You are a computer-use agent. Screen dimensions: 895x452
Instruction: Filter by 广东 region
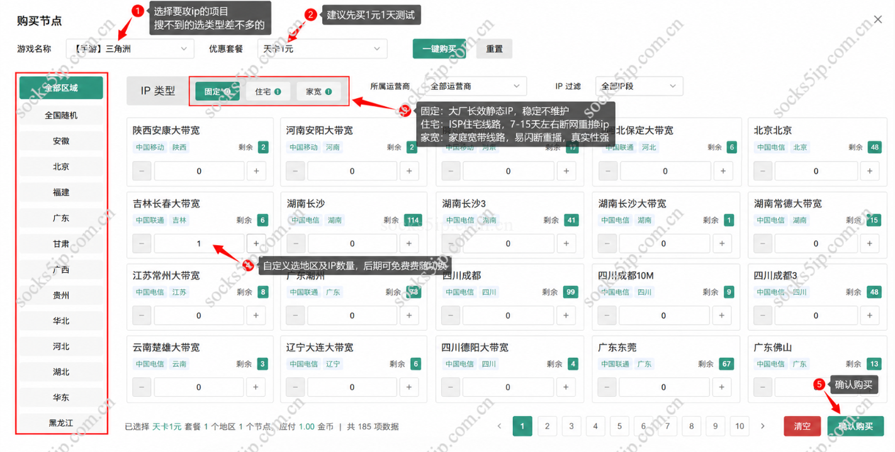pos(61,219)
